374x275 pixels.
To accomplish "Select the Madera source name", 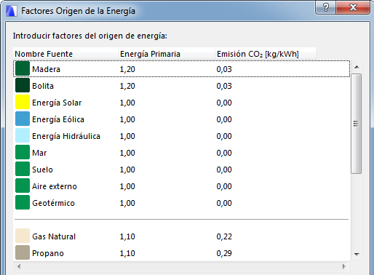I will coord(46,69).
